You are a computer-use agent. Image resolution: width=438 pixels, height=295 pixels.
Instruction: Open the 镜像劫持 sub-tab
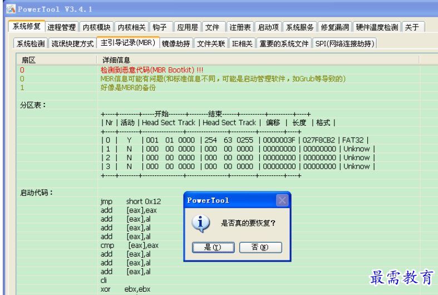[176, 43]
